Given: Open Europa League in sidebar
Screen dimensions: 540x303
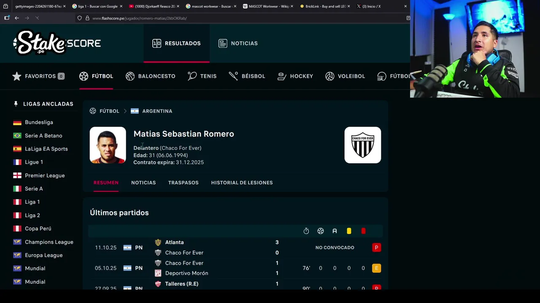Looking at the screenshot, I should [x=43, y=255].
